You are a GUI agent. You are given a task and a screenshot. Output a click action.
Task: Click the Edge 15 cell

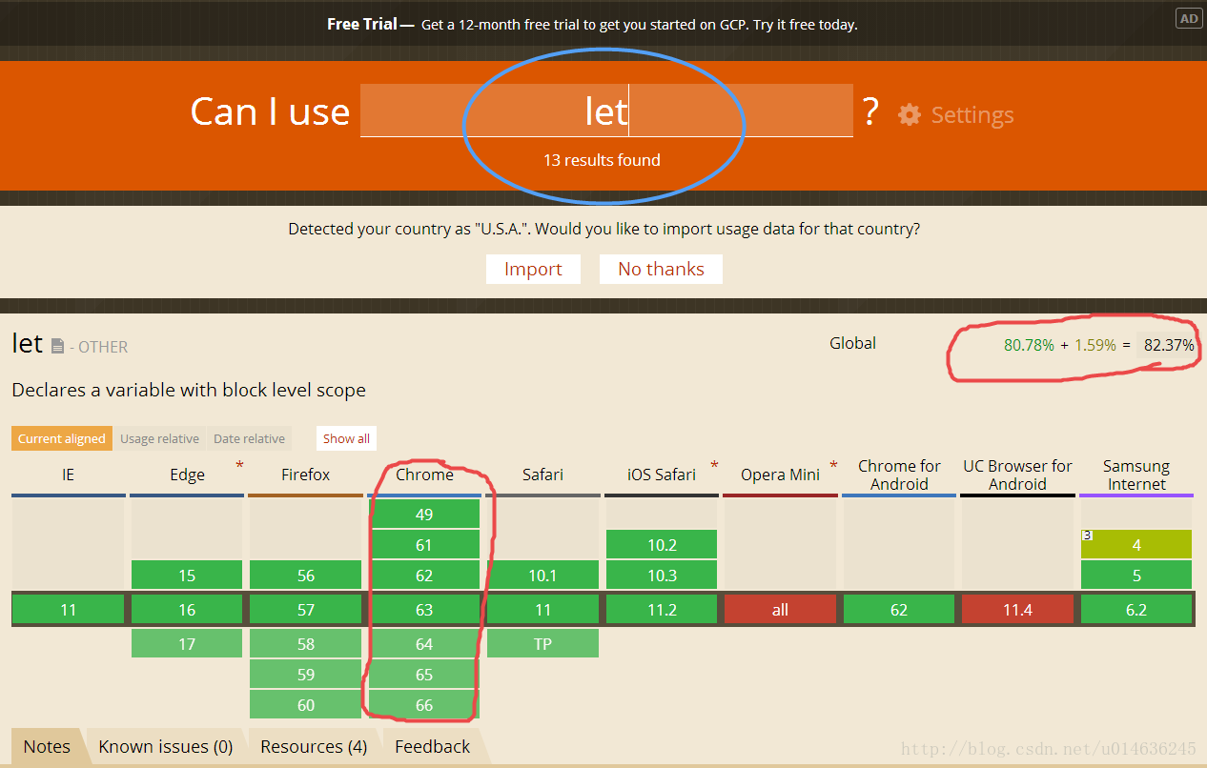click(x=187, y=576)
